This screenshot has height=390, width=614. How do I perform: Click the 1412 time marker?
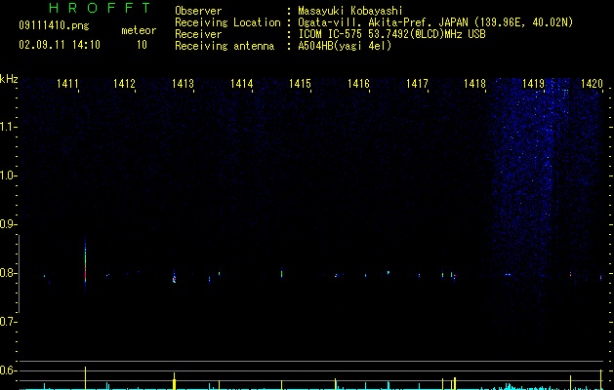click(124, 83)
